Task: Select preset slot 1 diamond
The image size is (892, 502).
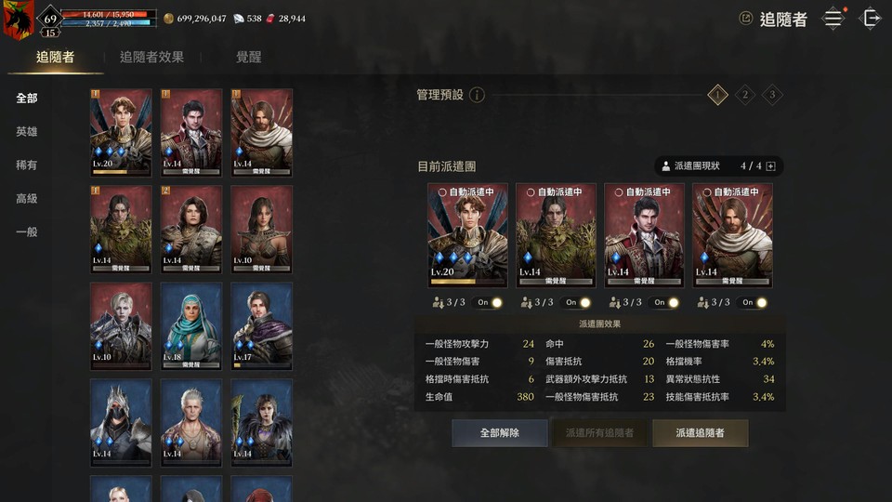Action: 717,95
